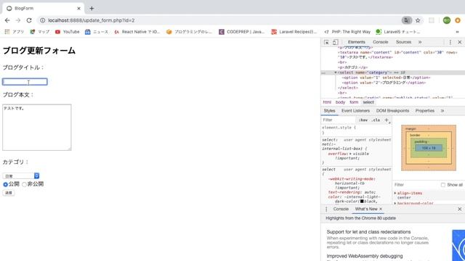Switch to the Sources tab

pyautogui.click(x=404, y=42)
